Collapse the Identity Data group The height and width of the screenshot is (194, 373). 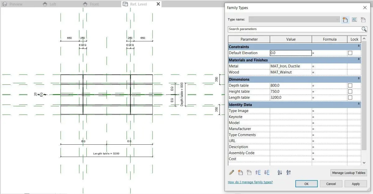tap(359, 104)
